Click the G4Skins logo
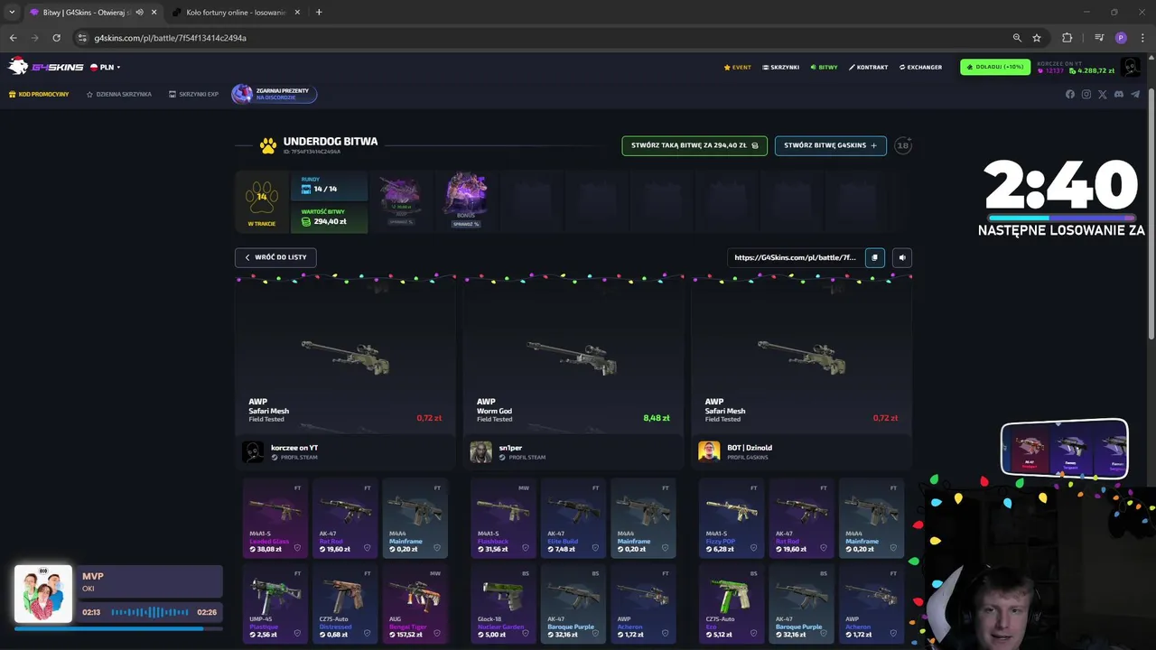 pyautogui.click(x=45, y=66)
